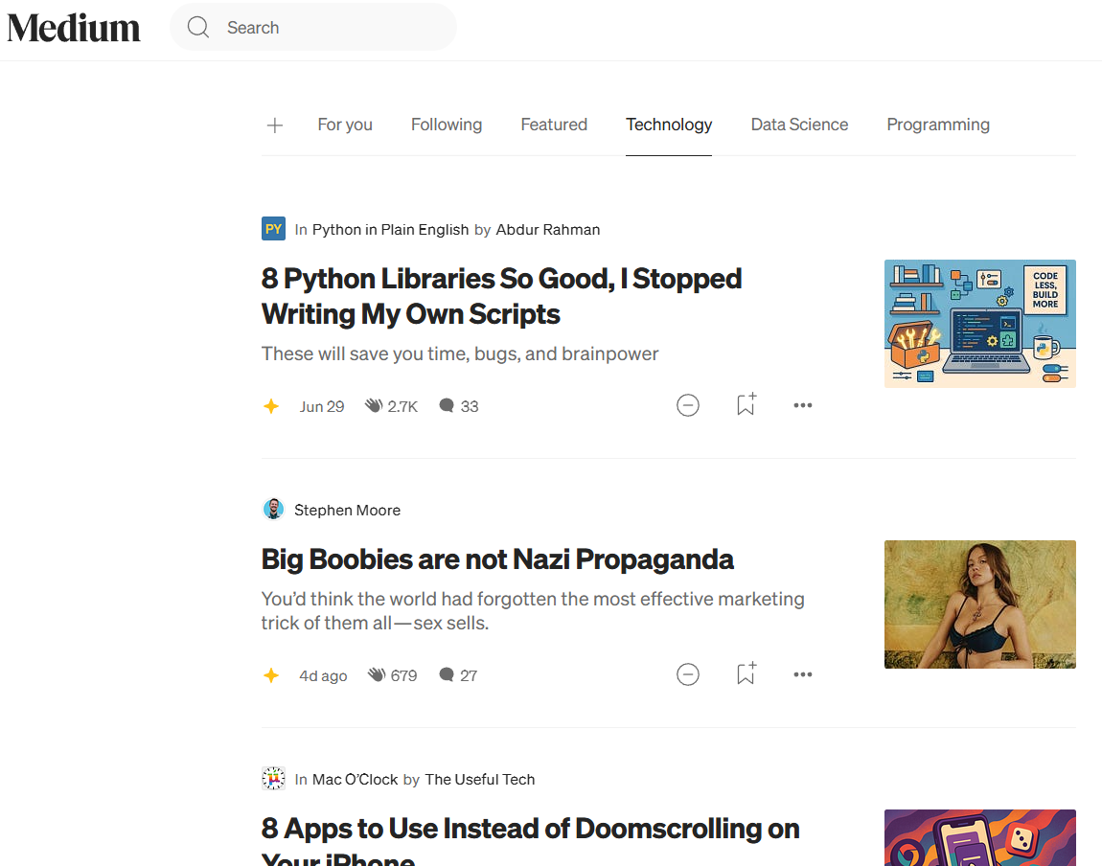Click Stephen Moore's avatar

click(273, 510)
